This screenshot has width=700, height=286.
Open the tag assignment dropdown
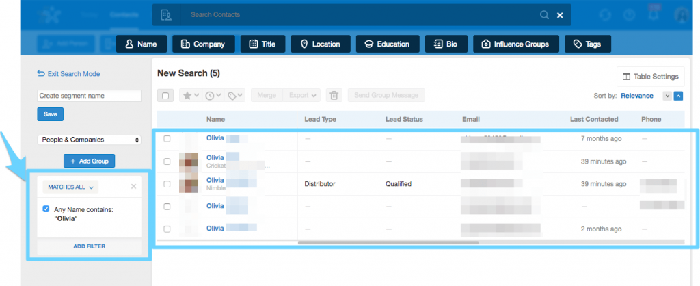point(235,96)
